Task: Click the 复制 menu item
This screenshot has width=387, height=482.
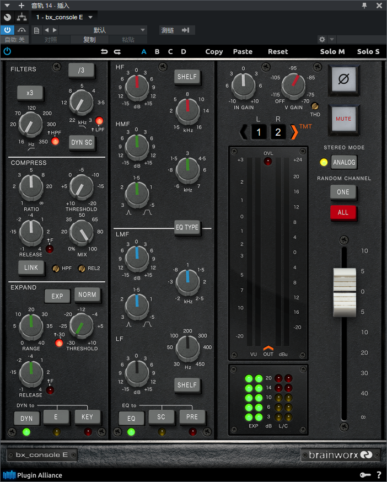Action: pos(89,40)
